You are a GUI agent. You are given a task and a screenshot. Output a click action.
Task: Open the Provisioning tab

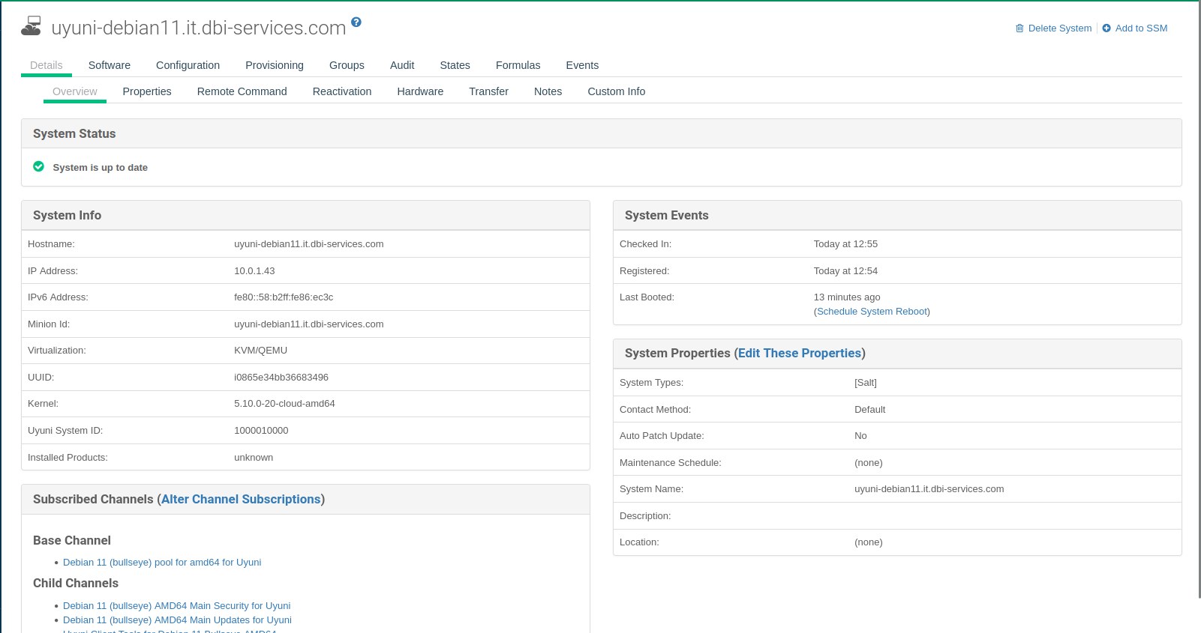275,65
